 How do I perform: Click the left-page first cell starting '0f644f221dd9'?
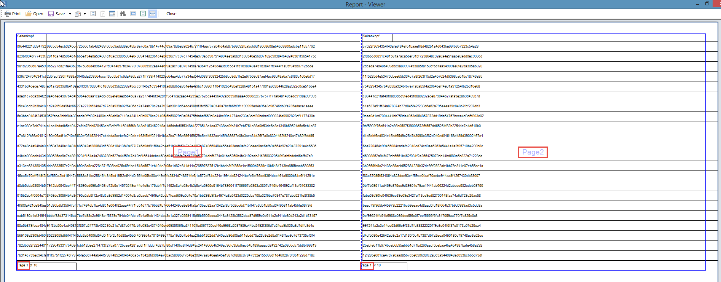pos(31,46)
